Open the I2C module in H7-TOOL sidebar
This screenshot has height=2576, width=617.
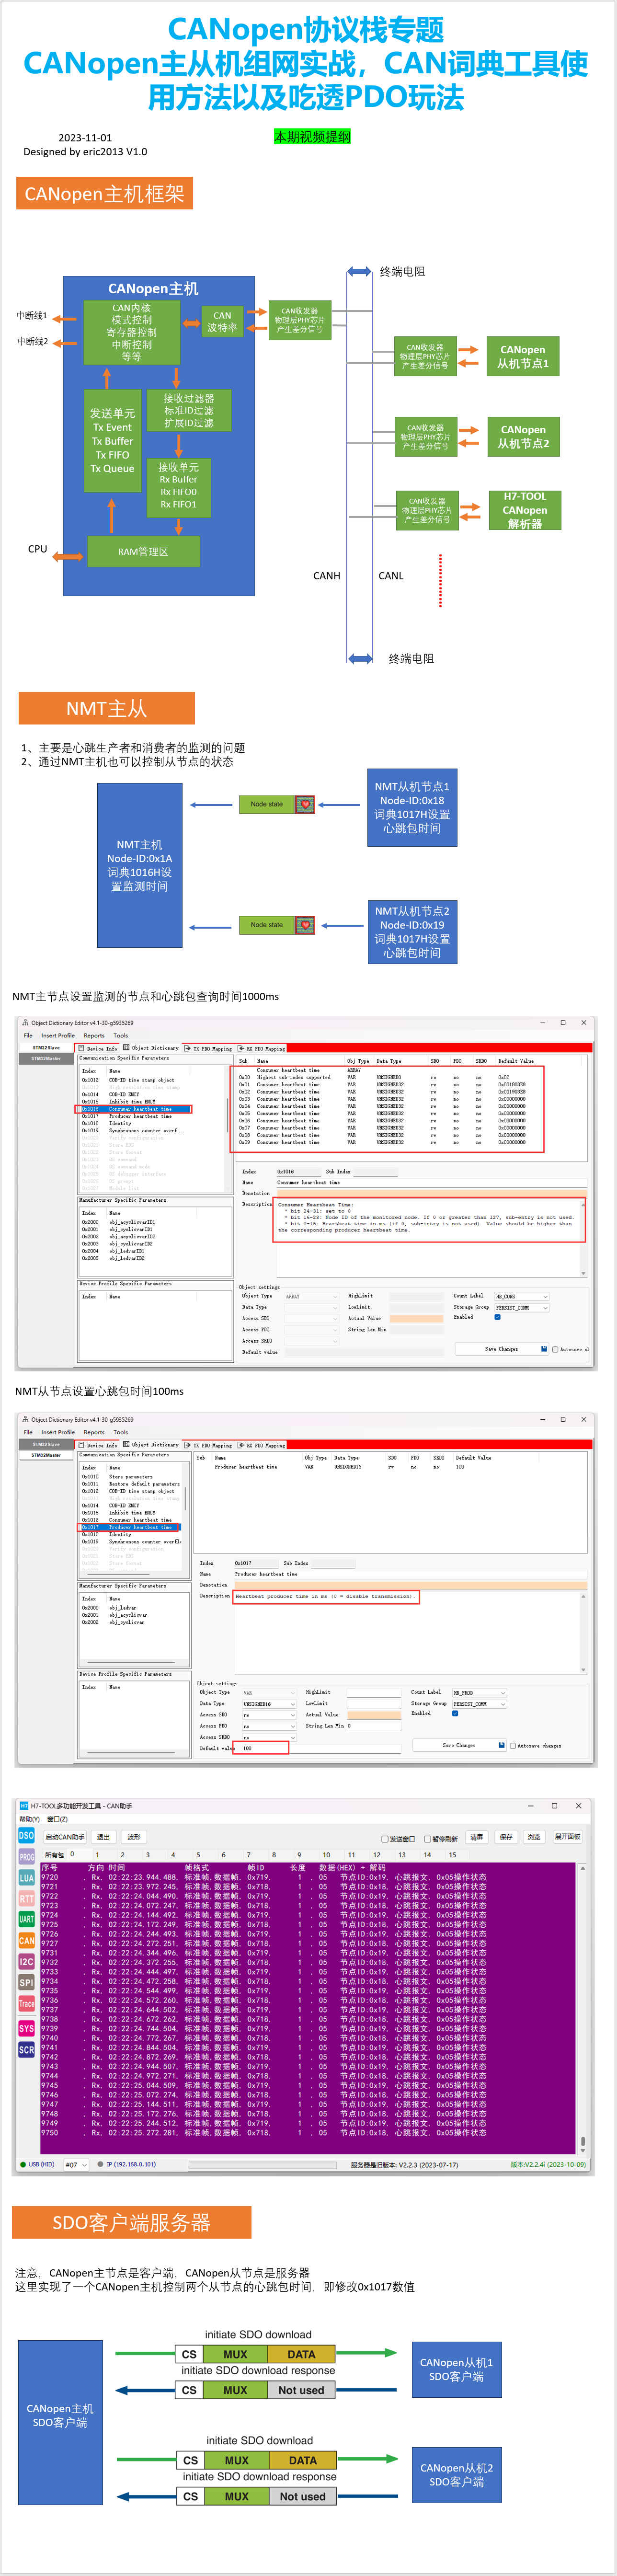26,1962
